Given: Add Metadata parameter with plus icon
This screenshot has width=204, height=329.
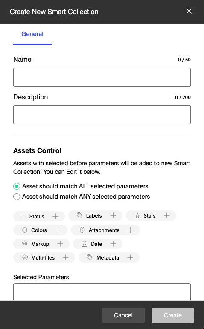Looking at the screenshot, I should pyautogui.click(x=130, y=257).
